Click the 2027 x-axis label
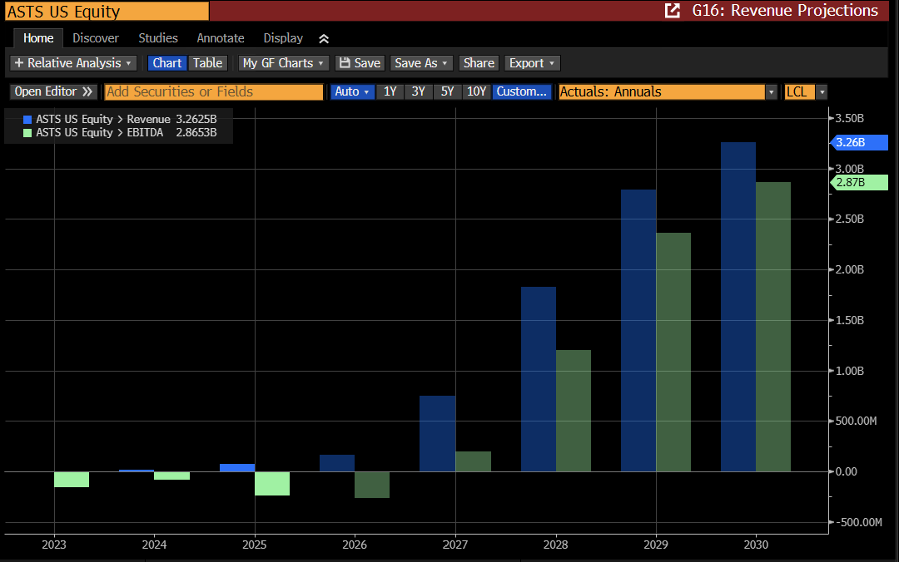The height and width of the screenshot is (562, 899). (x=455, y=545)
